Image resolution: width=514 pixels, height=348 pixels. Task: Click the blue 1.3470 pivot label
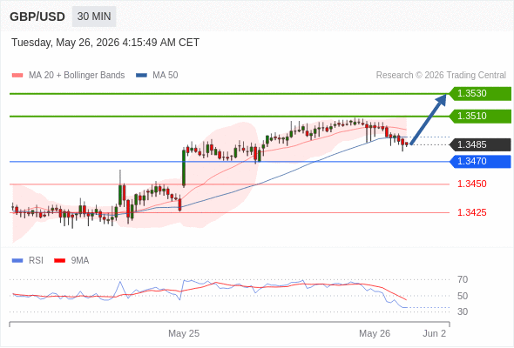pyautogui.click(x=480, y=162)
